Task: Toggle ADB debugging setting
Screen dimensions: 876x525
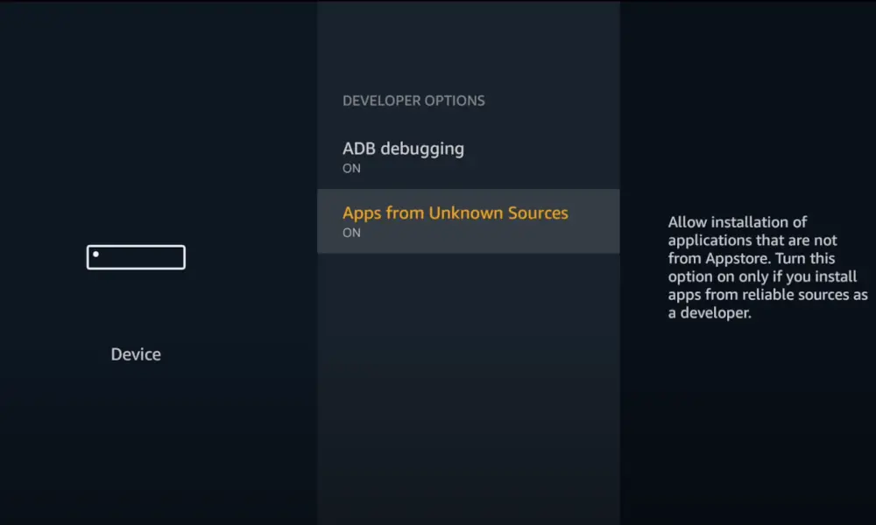Action: [468, 157]
